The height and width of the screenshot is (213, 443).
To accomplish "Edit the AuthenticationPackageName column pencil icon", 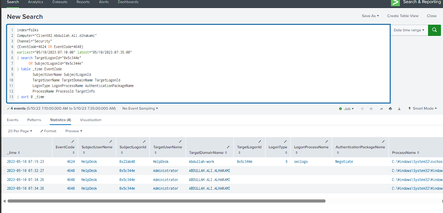I will tap(383, 141).
